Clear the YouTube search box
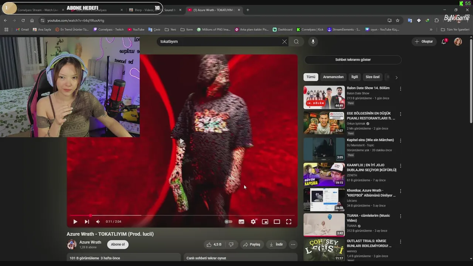 pyautogui.click(x=284, y=42)
